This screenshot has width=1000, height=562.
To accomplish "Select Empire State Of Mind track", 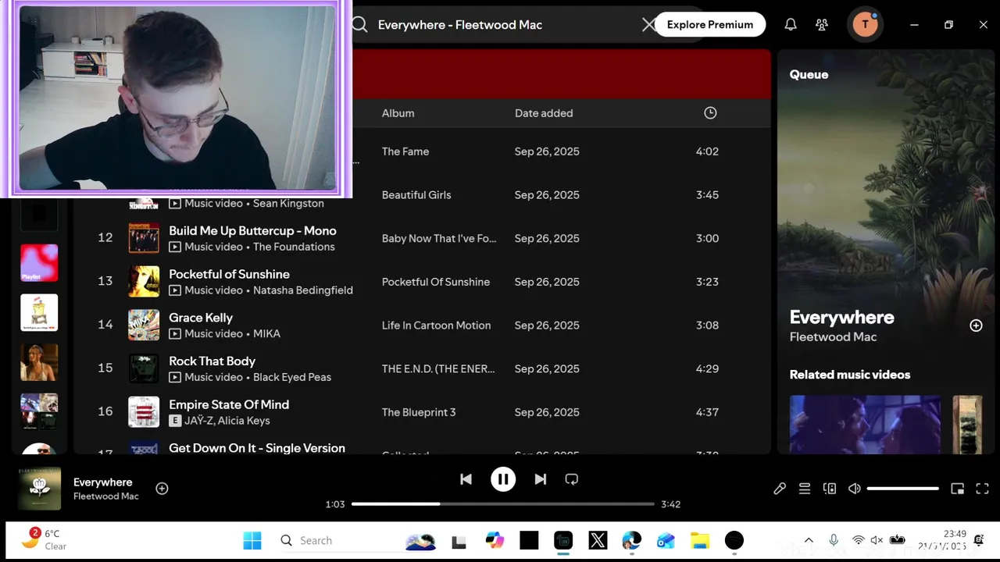I will point(229,405).
